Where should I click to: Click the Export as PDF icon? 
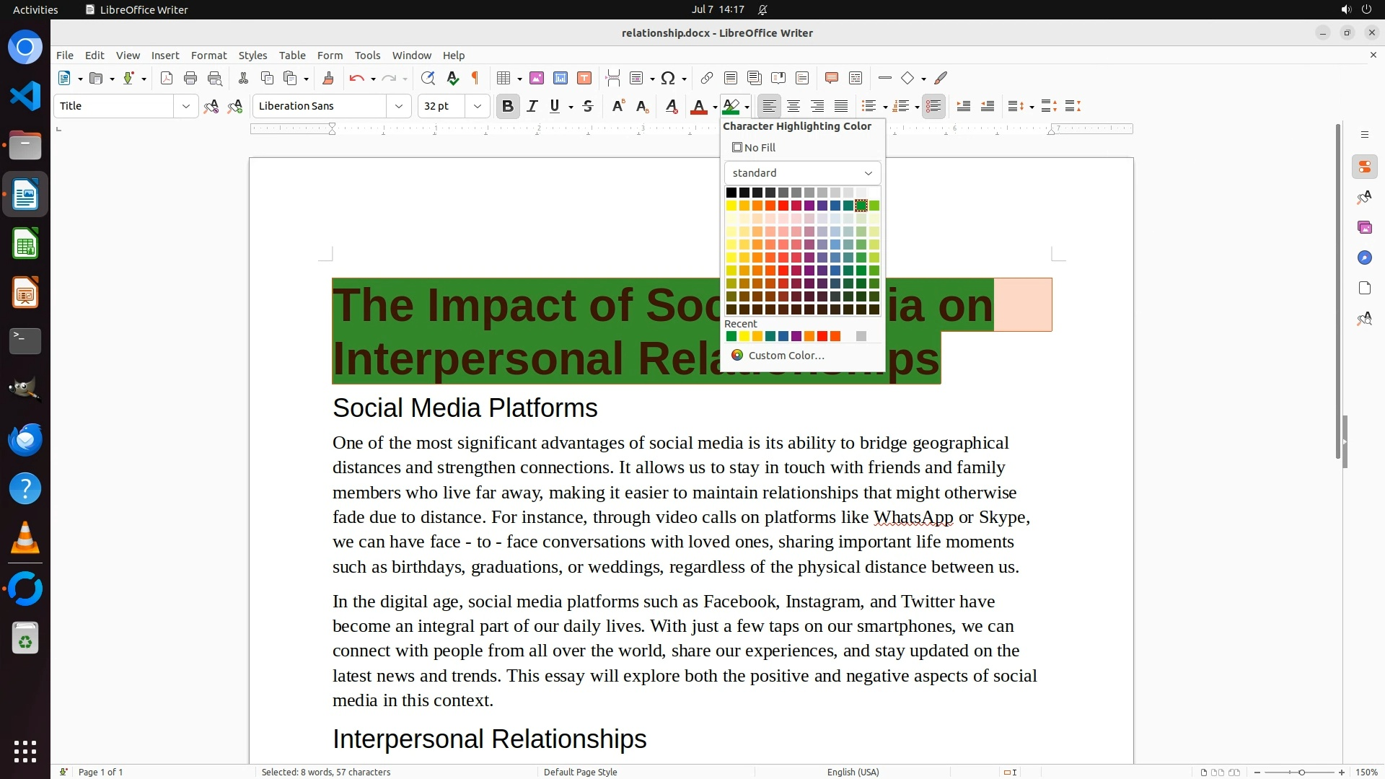point(167,78)
